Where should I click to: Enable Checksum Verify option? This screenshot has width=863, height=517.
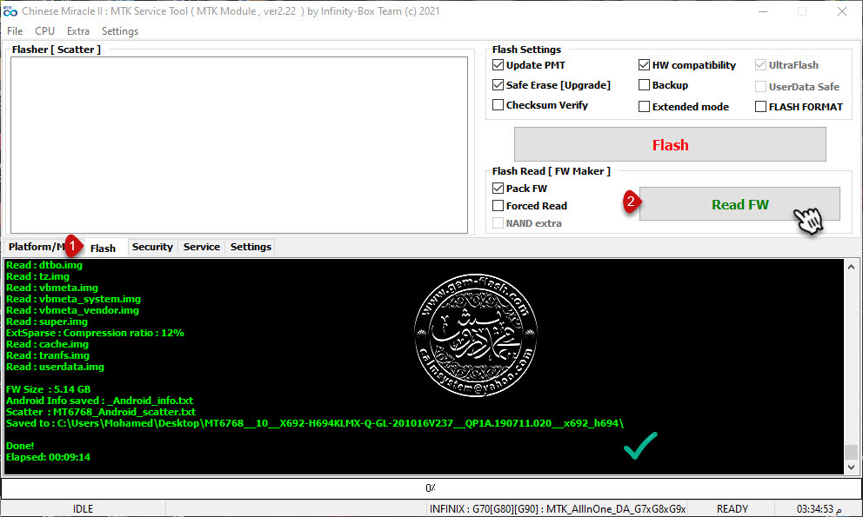coord(498,104)
